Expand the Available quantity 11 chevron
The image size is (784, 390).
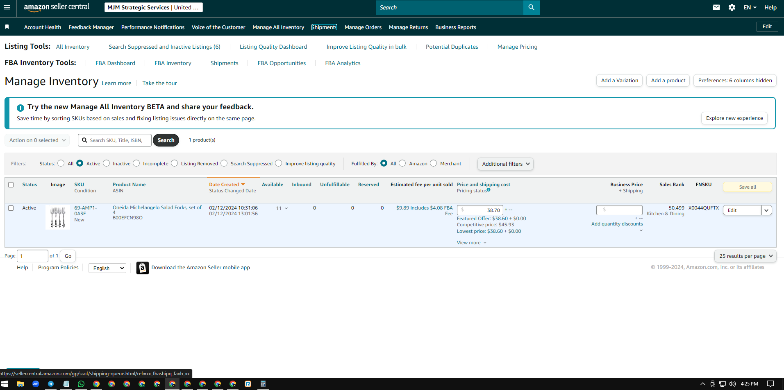pos(286,208)
